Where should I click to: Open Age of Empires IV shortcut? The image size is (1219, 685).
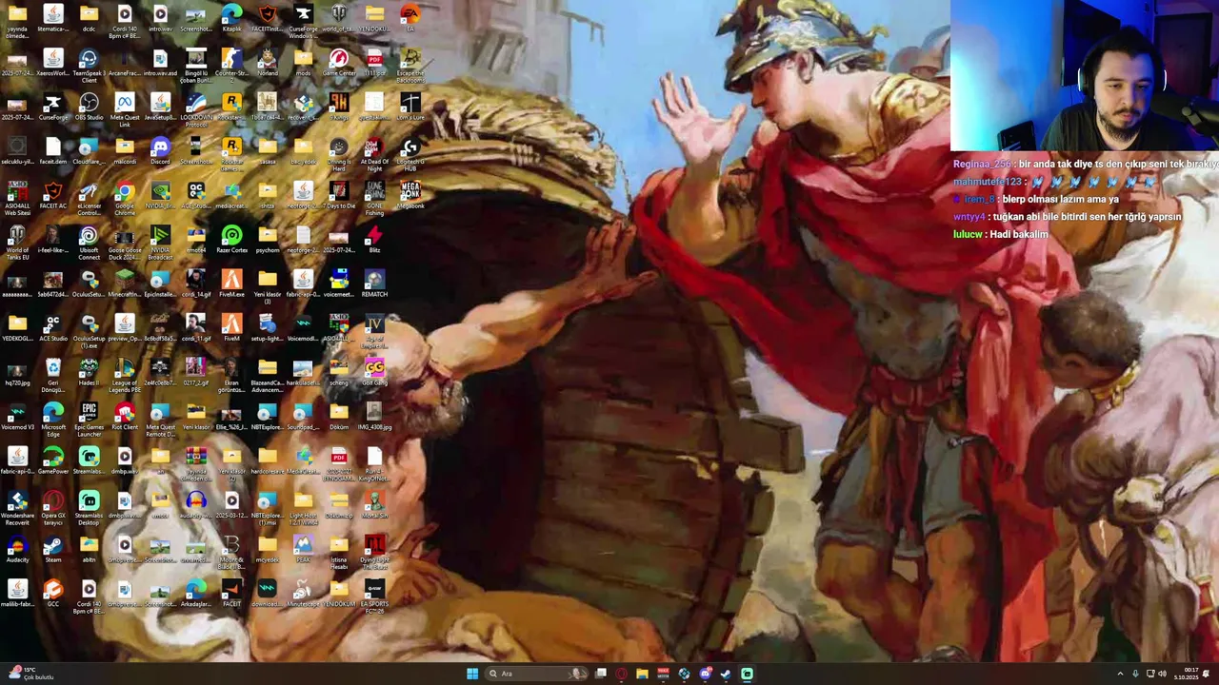point(374,331)
